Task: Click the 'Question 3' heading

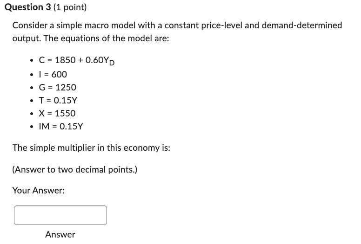Action: tap(28, 7)
